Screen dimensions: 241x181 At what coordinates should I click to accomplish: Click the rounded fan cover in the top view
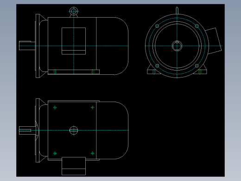pyautogui.click(x=112, y=130)
